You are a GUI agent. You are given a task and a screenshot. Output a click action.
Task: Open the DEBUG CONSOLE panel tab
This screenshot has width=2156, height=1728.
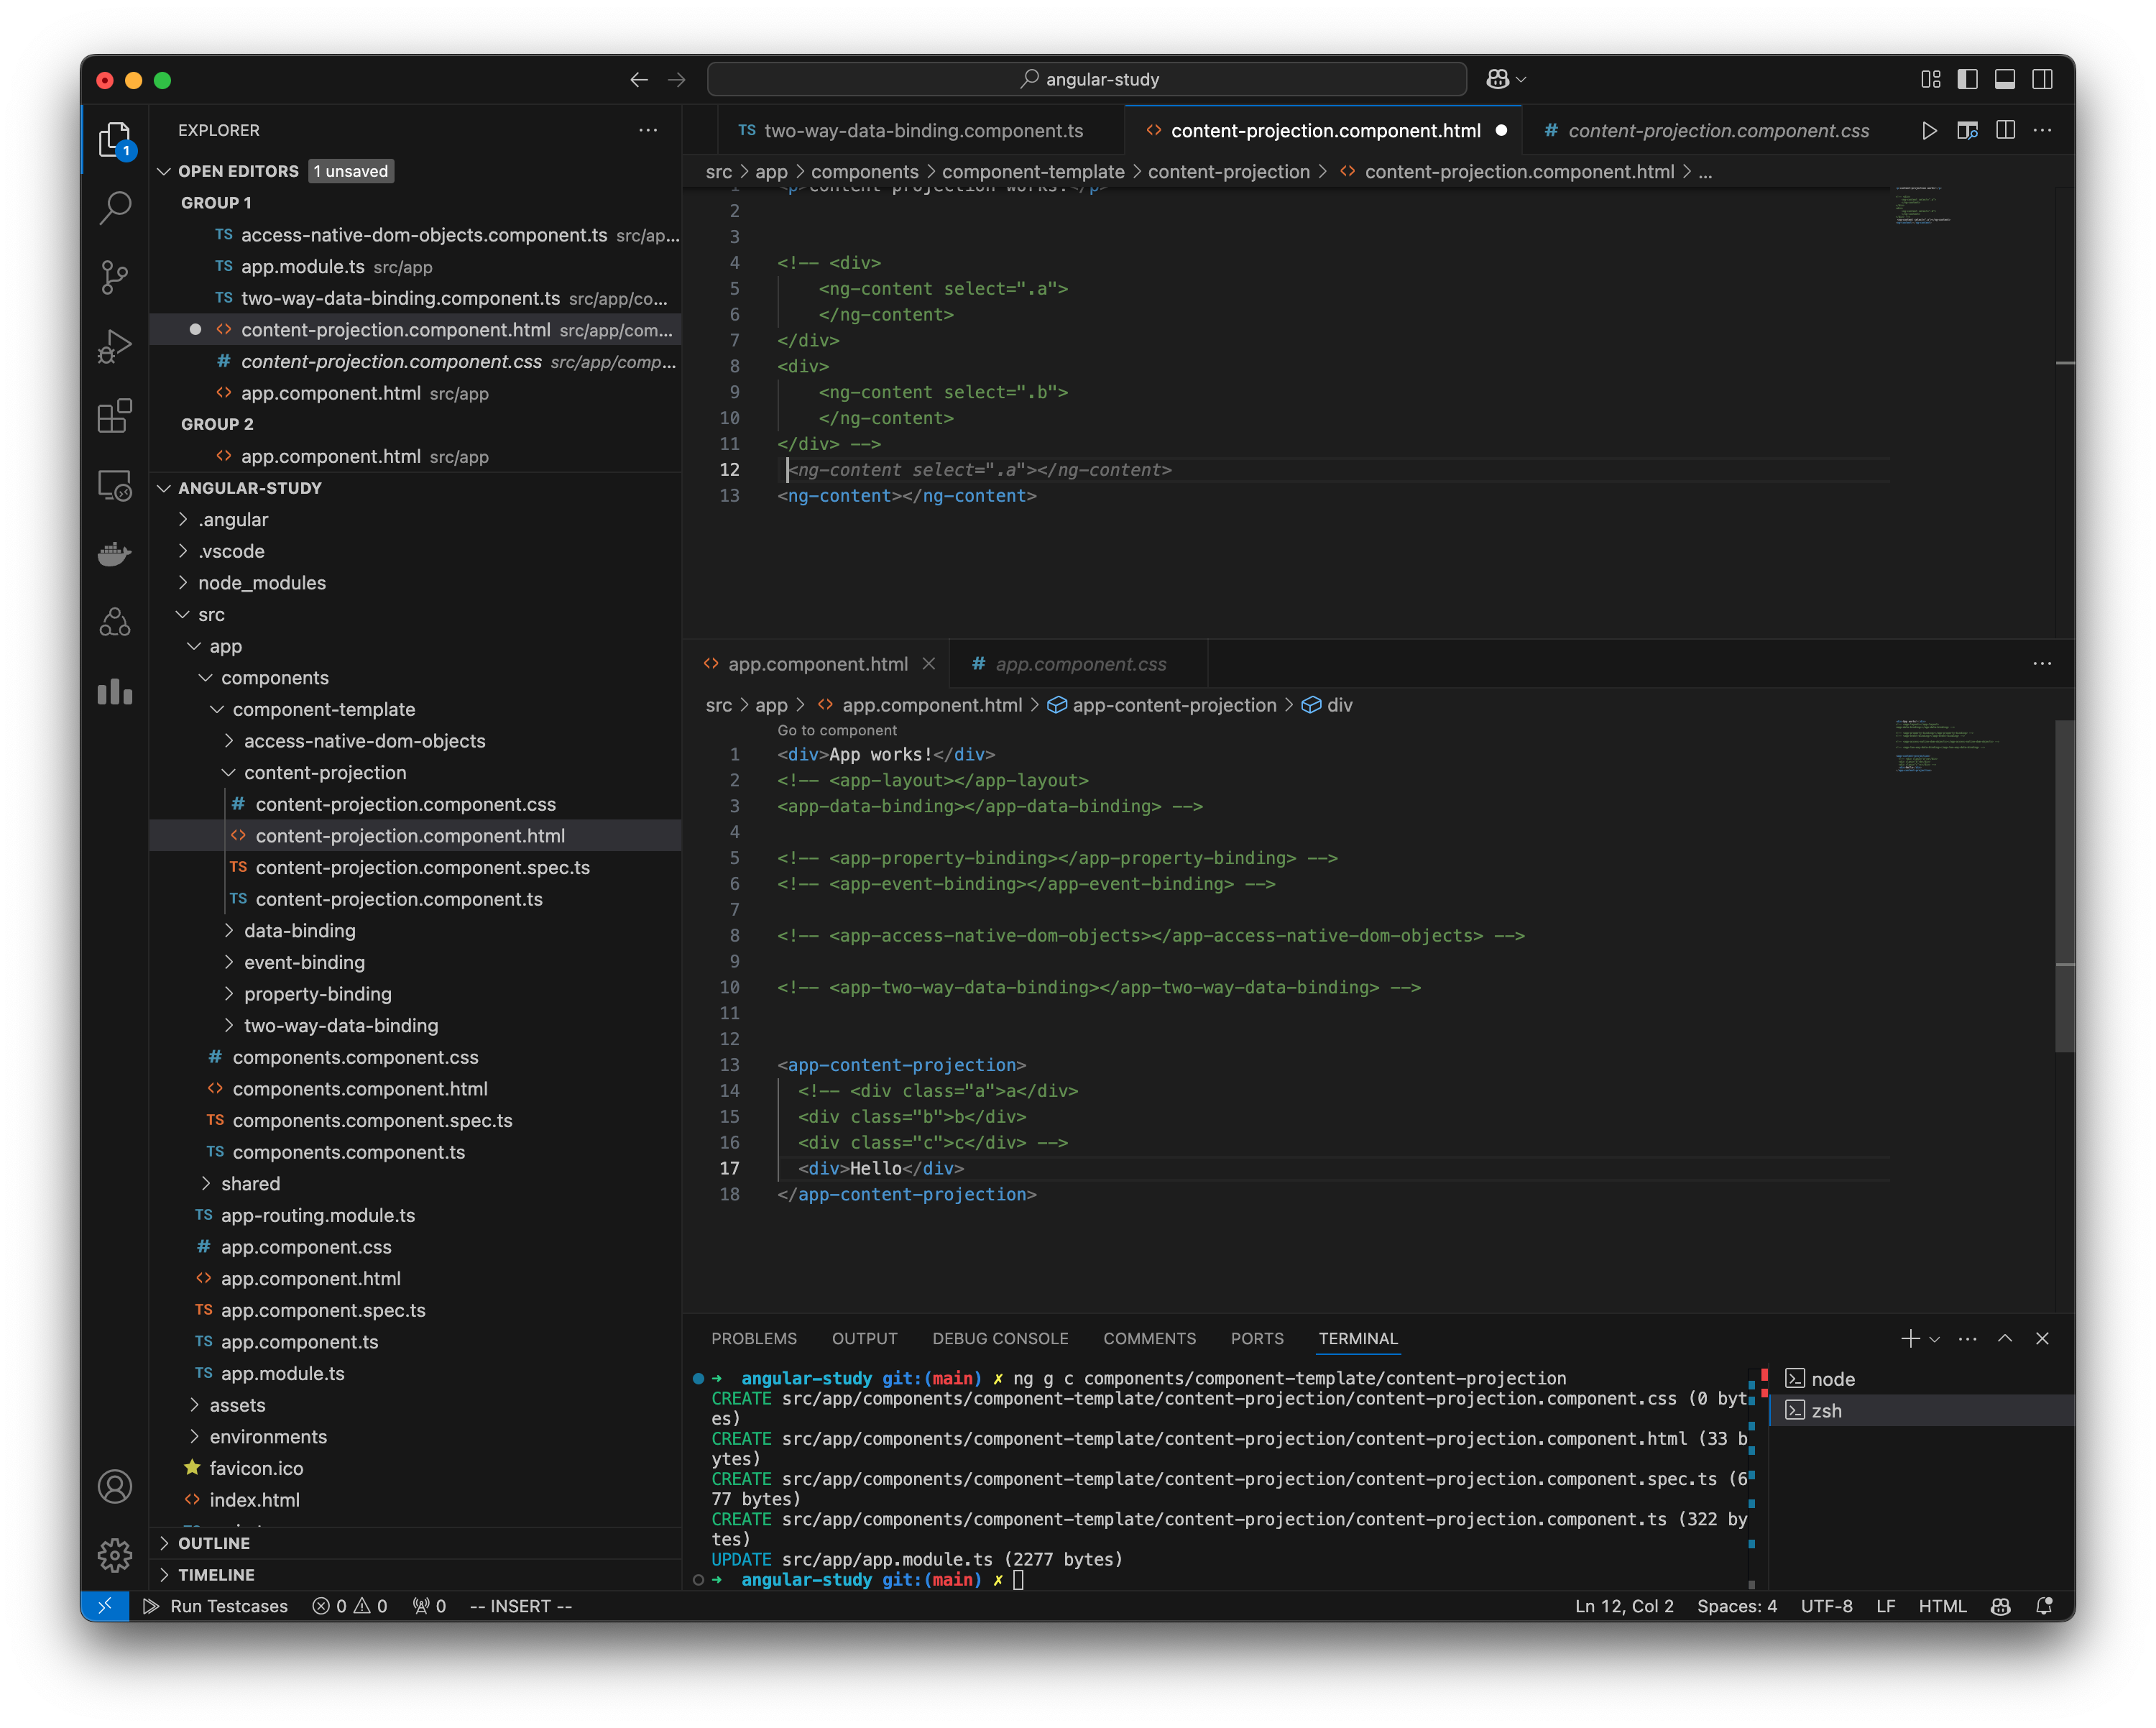[1000, 1338]
